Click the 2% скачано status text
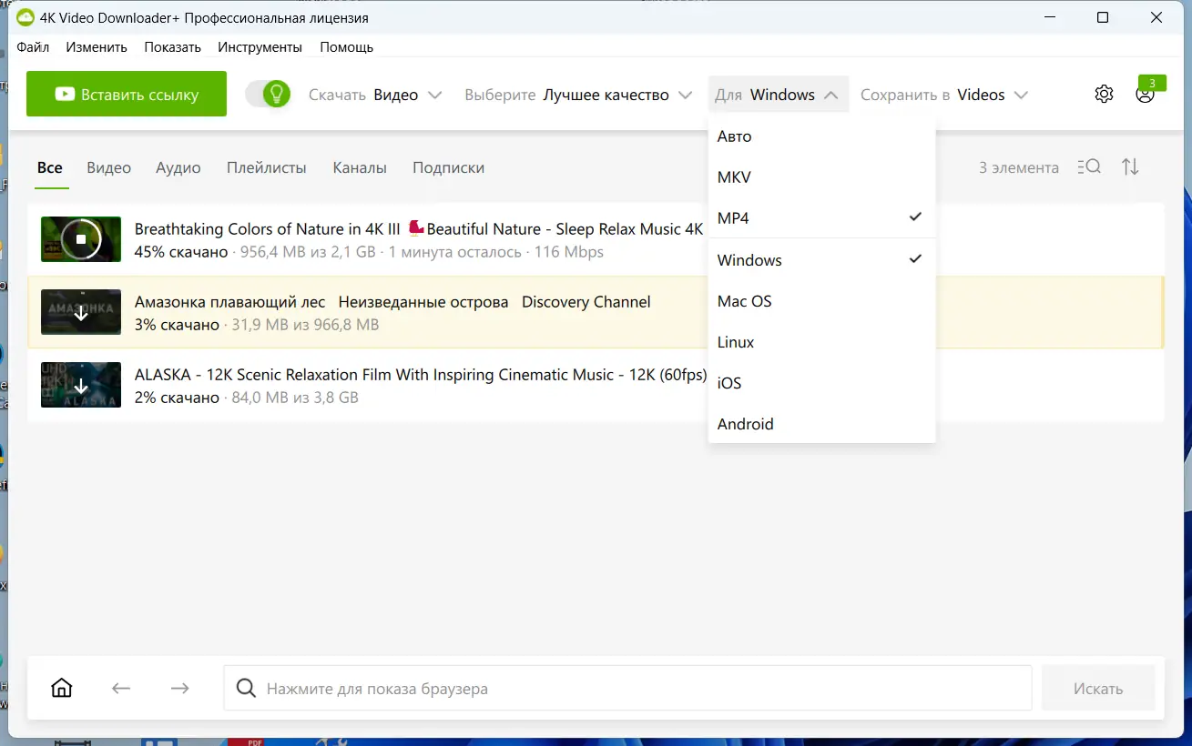The image size is (1192, 746). point(177,398)
